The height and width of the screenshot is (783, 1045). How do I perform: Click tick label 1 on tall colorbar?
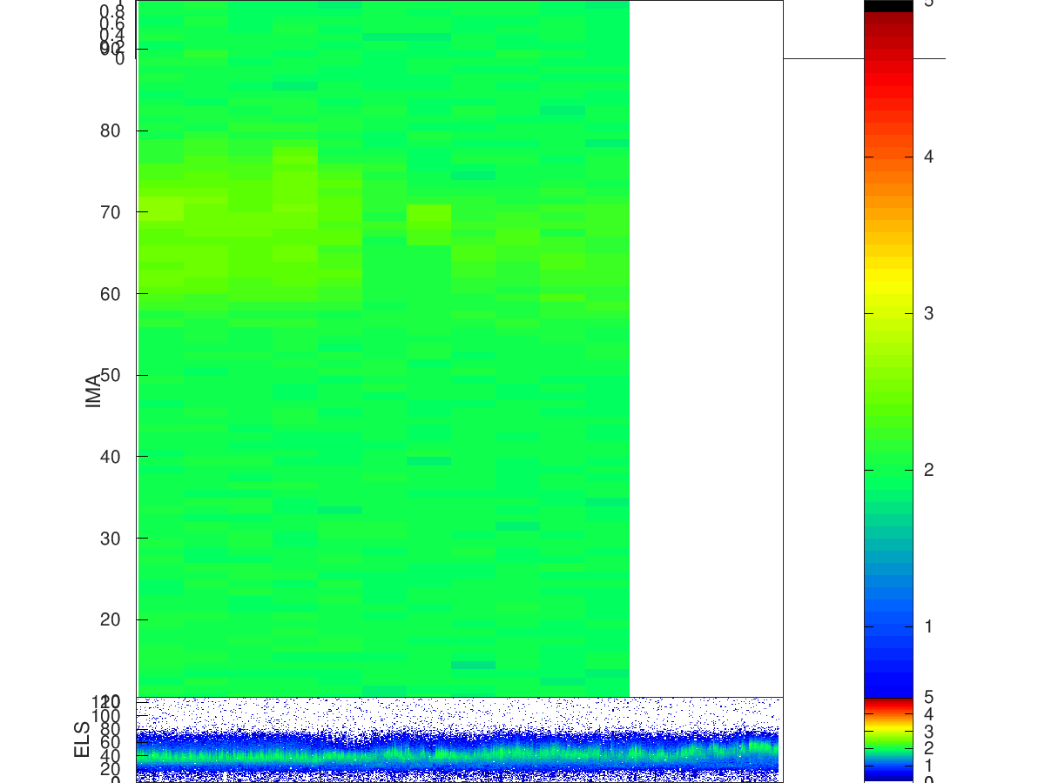coord(928,626)
